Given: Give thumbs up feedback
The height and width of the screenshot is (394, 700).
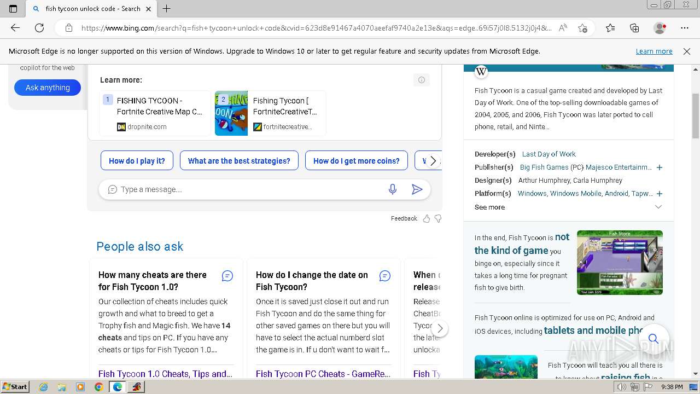Looking at the screenshot, I should pyautogui.click(x=427, y=218).
